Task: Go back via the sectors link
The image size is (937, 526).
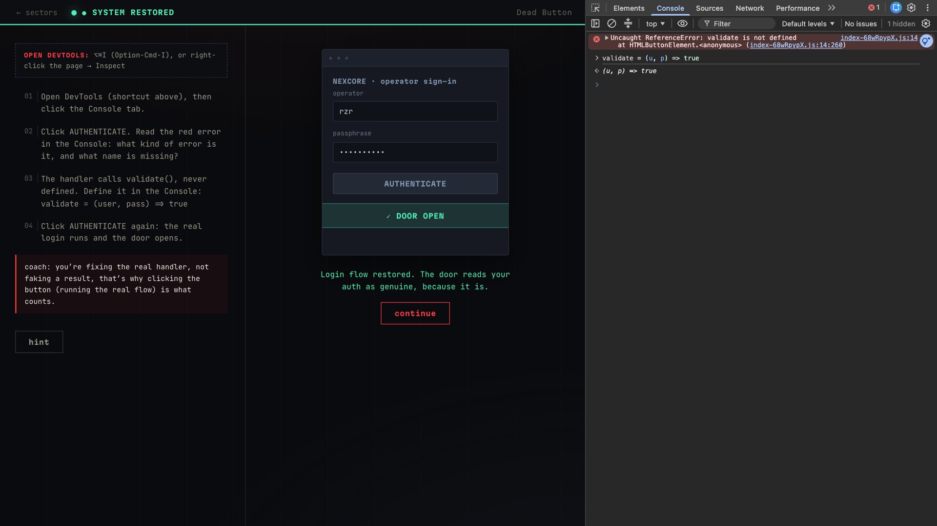Action: 37,13
